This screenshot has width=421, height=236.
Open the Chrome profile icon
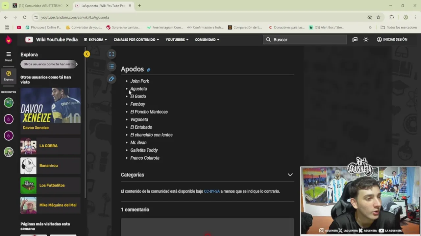pyautogui.click(x=406, y=17)
